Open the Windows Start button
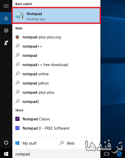 click(x=6, y=154)
